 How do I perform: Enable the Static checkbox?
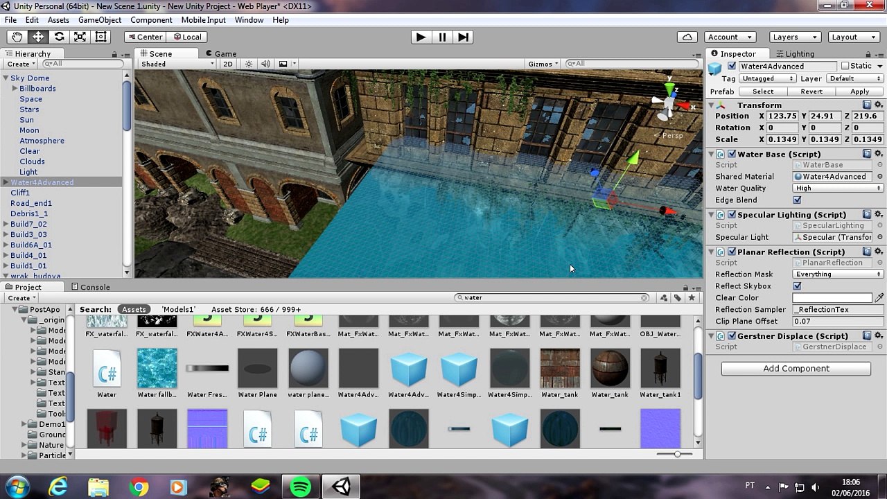click(845, 67)
